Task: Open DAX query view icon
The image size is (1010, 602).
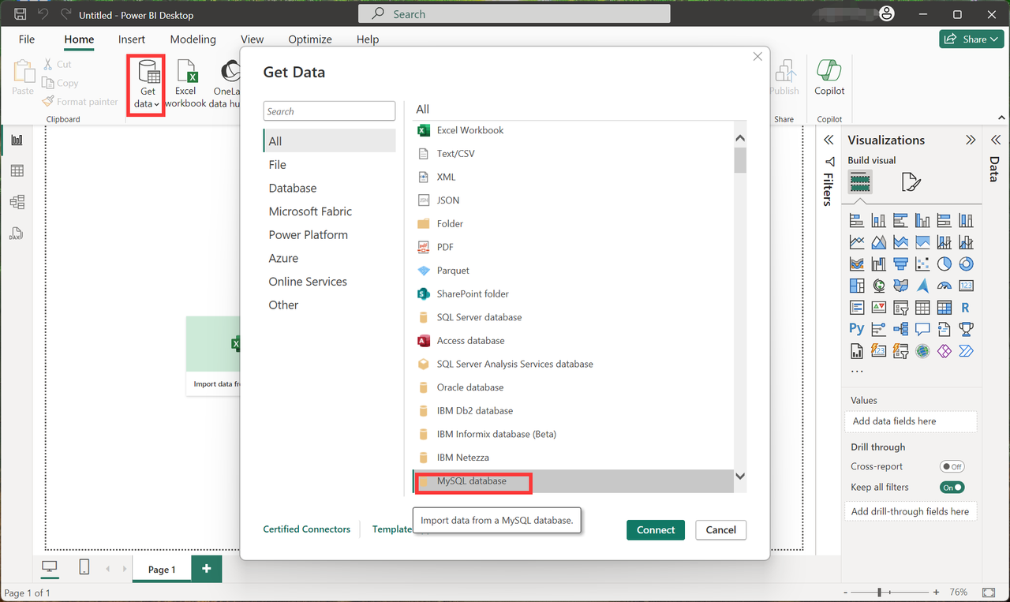Action: pyautogui.click(x=17, y=234)
